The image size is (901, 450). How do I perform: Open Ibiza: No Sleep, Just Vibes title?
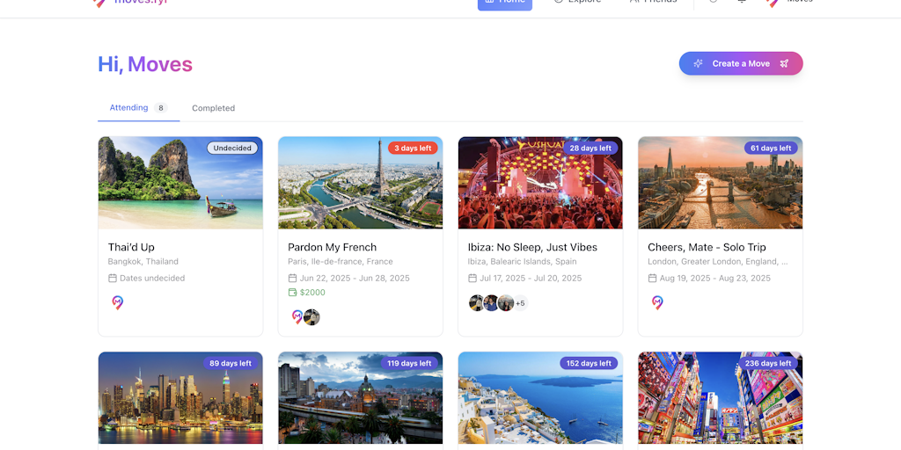tap(532, 247)
